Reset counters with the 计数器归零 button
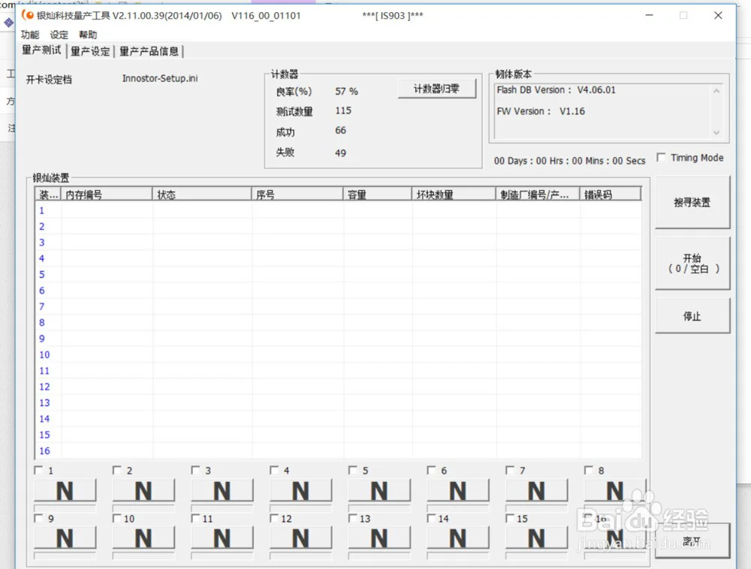 437,89
